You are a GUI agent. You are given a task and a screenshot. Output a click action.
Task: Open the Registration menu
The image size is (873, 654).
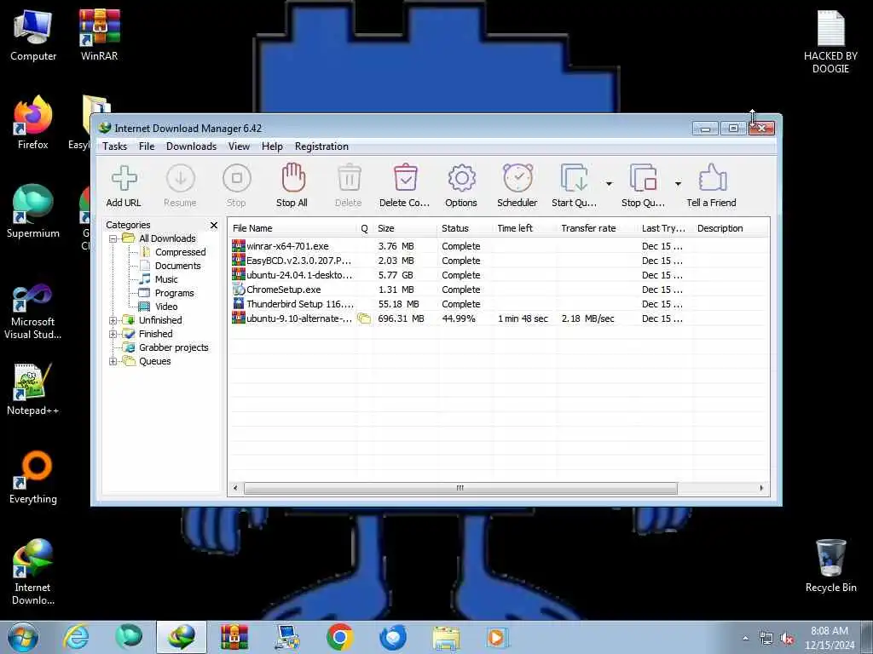(321, 146)
